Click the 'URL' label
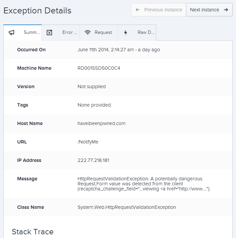Screen dimensions: 236x238 [x=22, y=142]
